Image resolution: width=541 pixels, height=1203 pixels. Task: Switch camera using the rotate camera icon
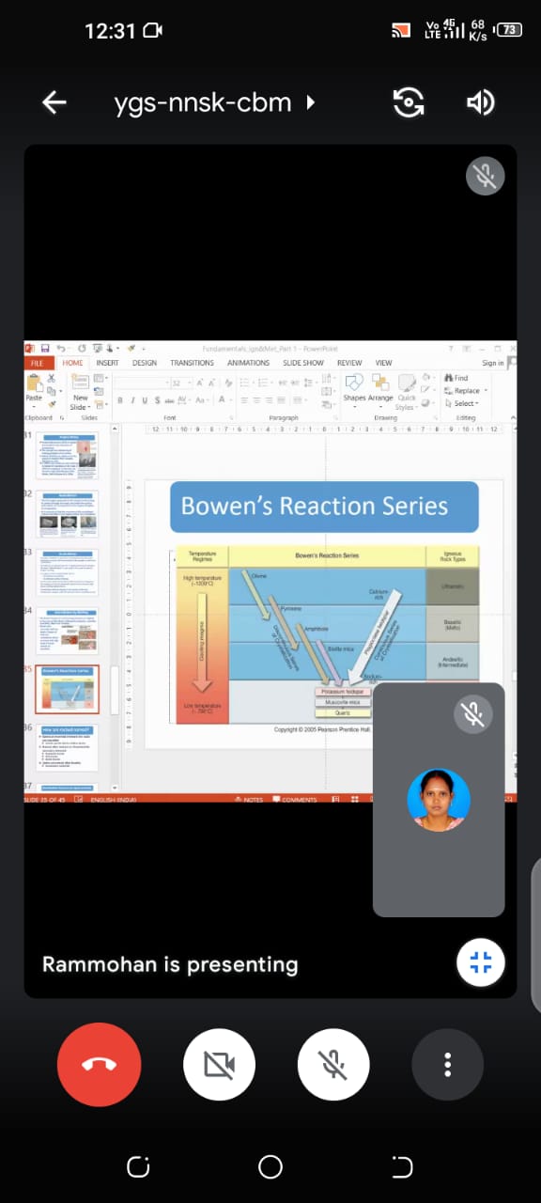point(409,102)
